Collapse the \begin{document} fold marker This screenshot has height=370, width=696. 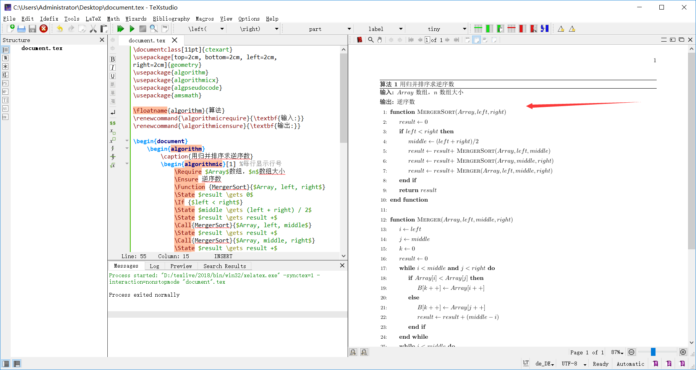(x=127, y=141)
